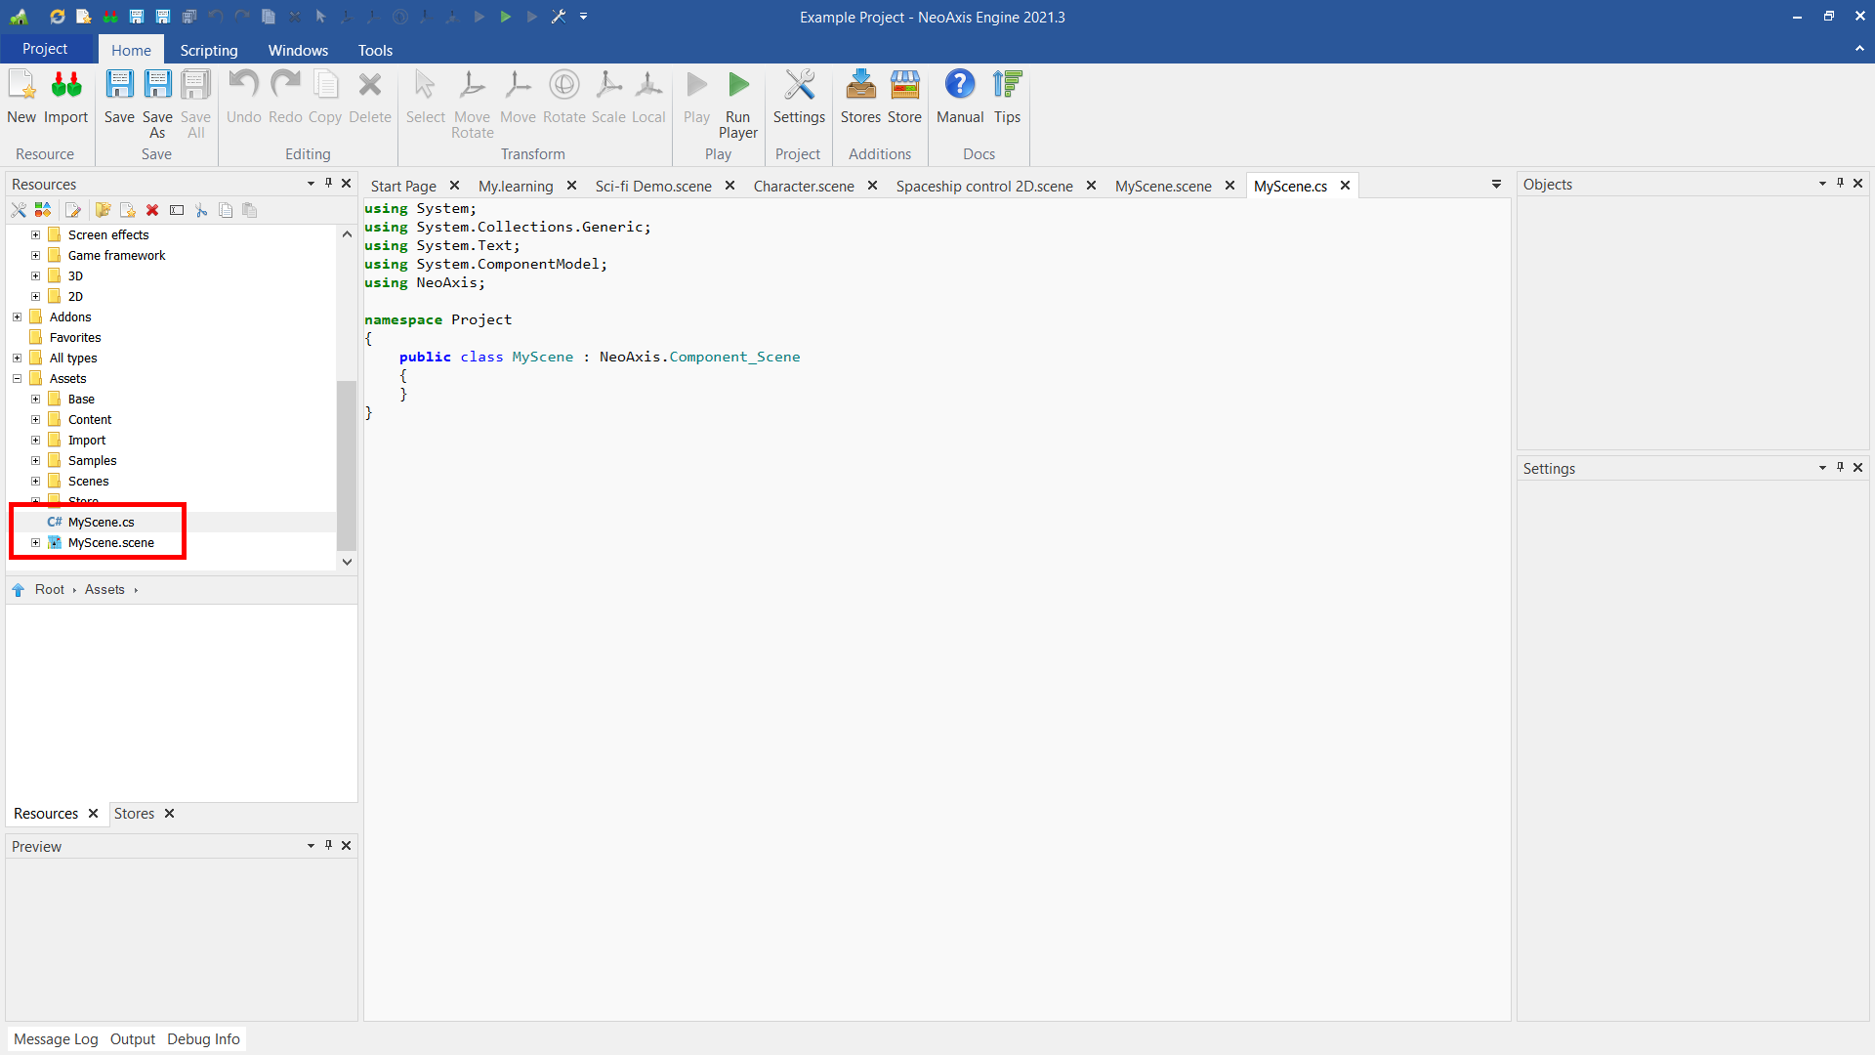
Task: Open the Message Log button
Action: point(56,1039)
